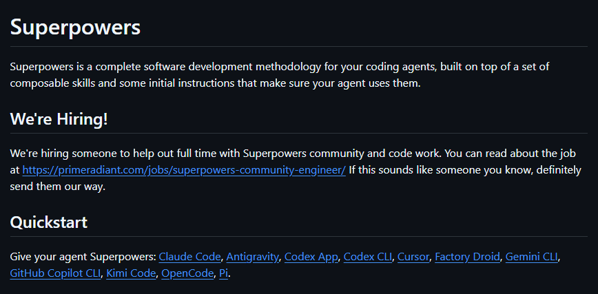Select the Quickstart heading
Viewport: 598px width, 294px height.
(x=49, y=222)
